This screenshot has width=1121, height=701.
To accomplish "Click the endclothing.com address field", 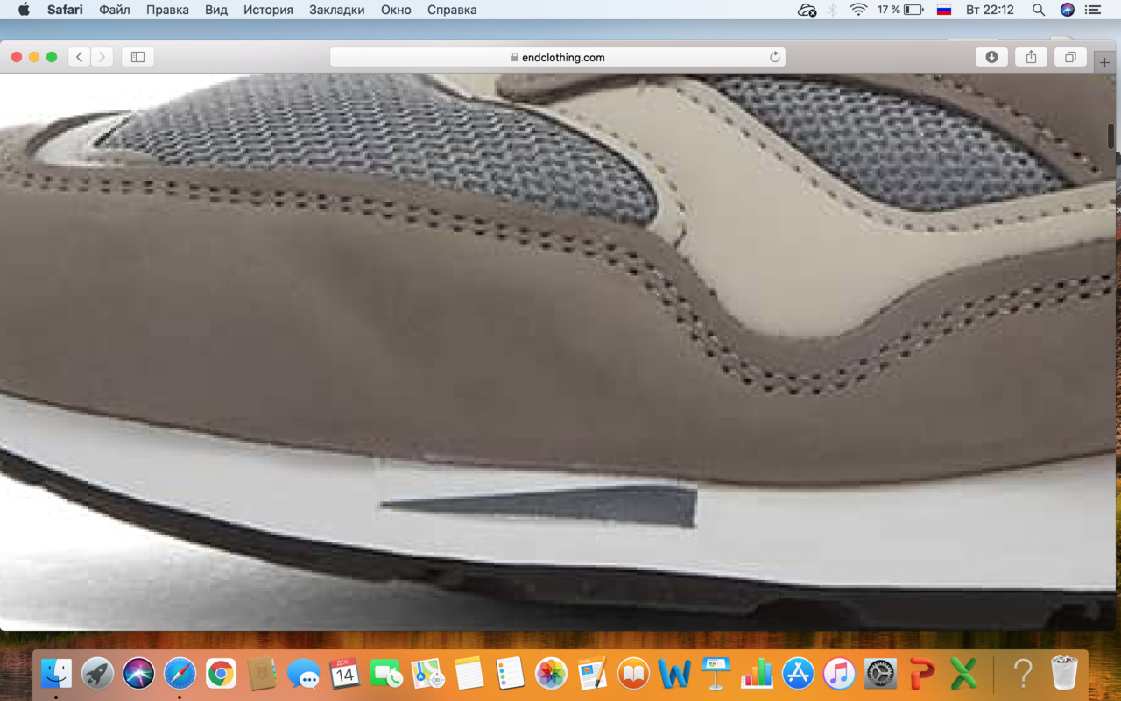I will [558, 57].
